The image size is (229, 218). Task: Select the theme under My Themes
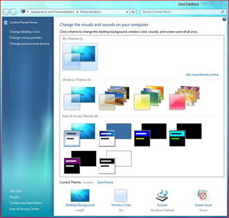(x=80, y=57)
